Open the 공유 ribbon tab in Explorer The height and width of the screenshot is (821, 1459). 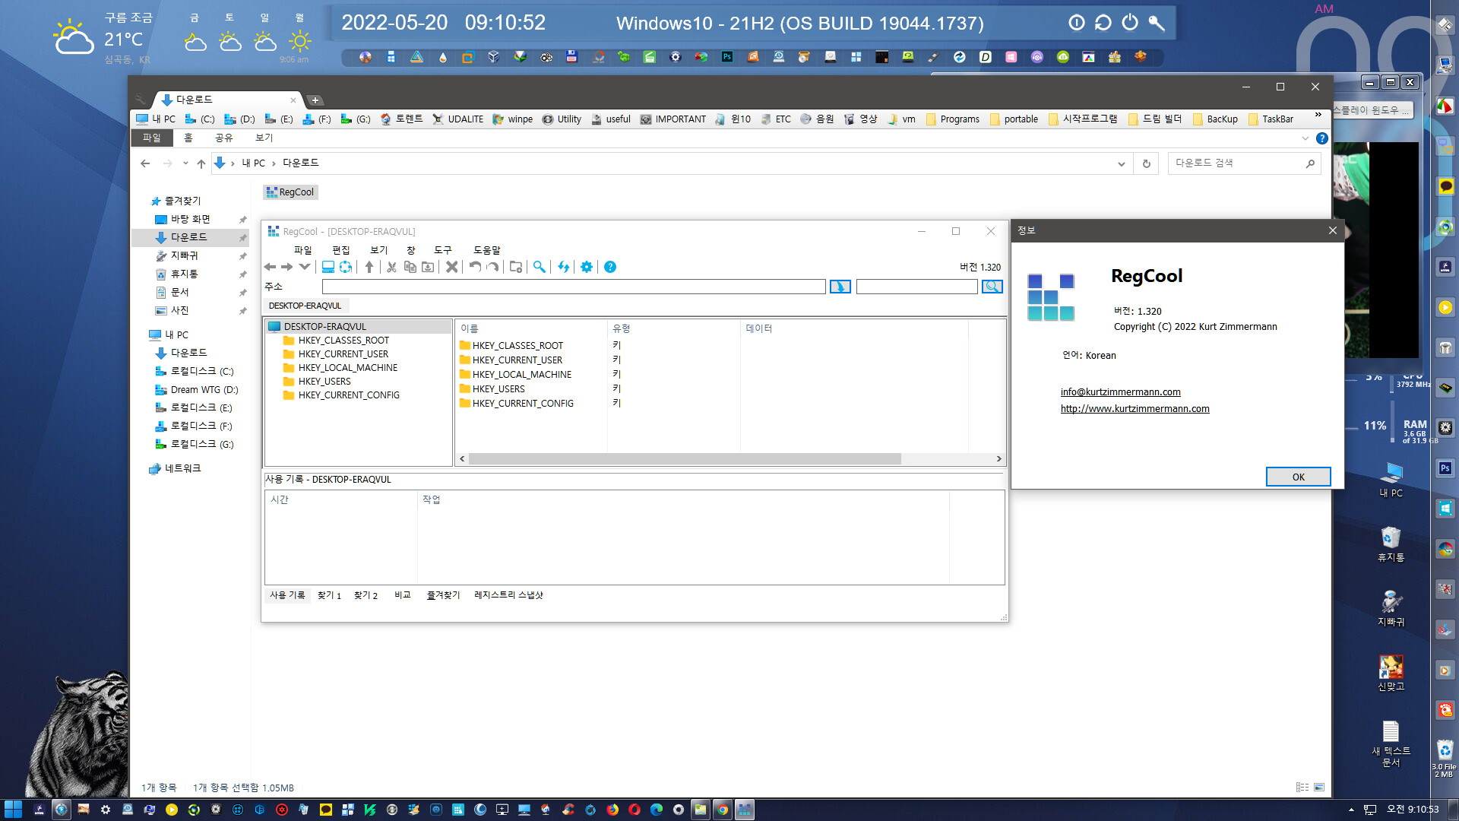click(x=223, y=138)
